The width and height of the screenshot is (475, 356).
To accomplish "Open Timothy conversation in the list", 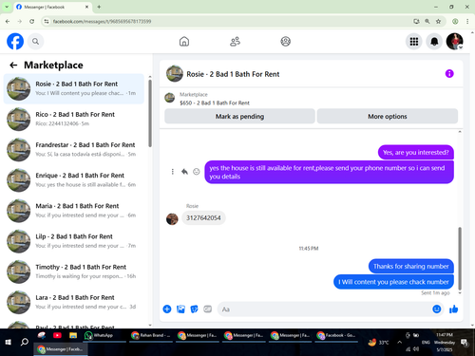I will point(74,272).
